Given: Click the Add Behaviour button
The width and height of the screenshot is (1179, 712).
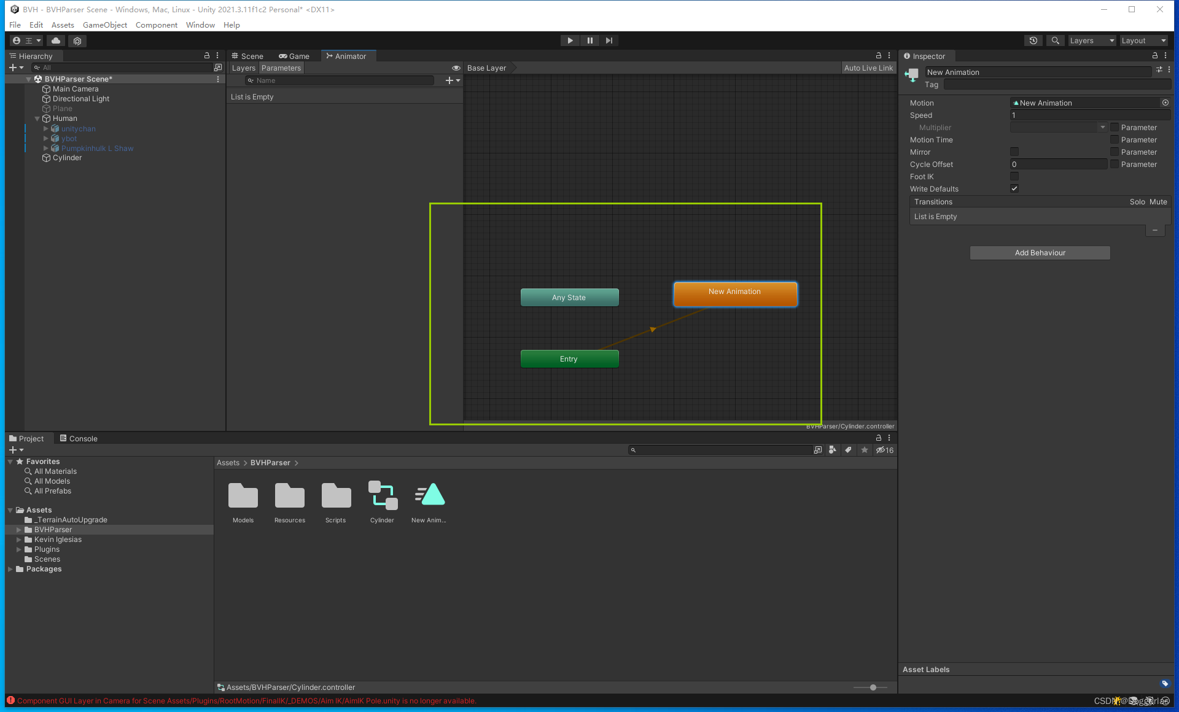Looking at the screenshot, I should click(x=1040, y=253).
